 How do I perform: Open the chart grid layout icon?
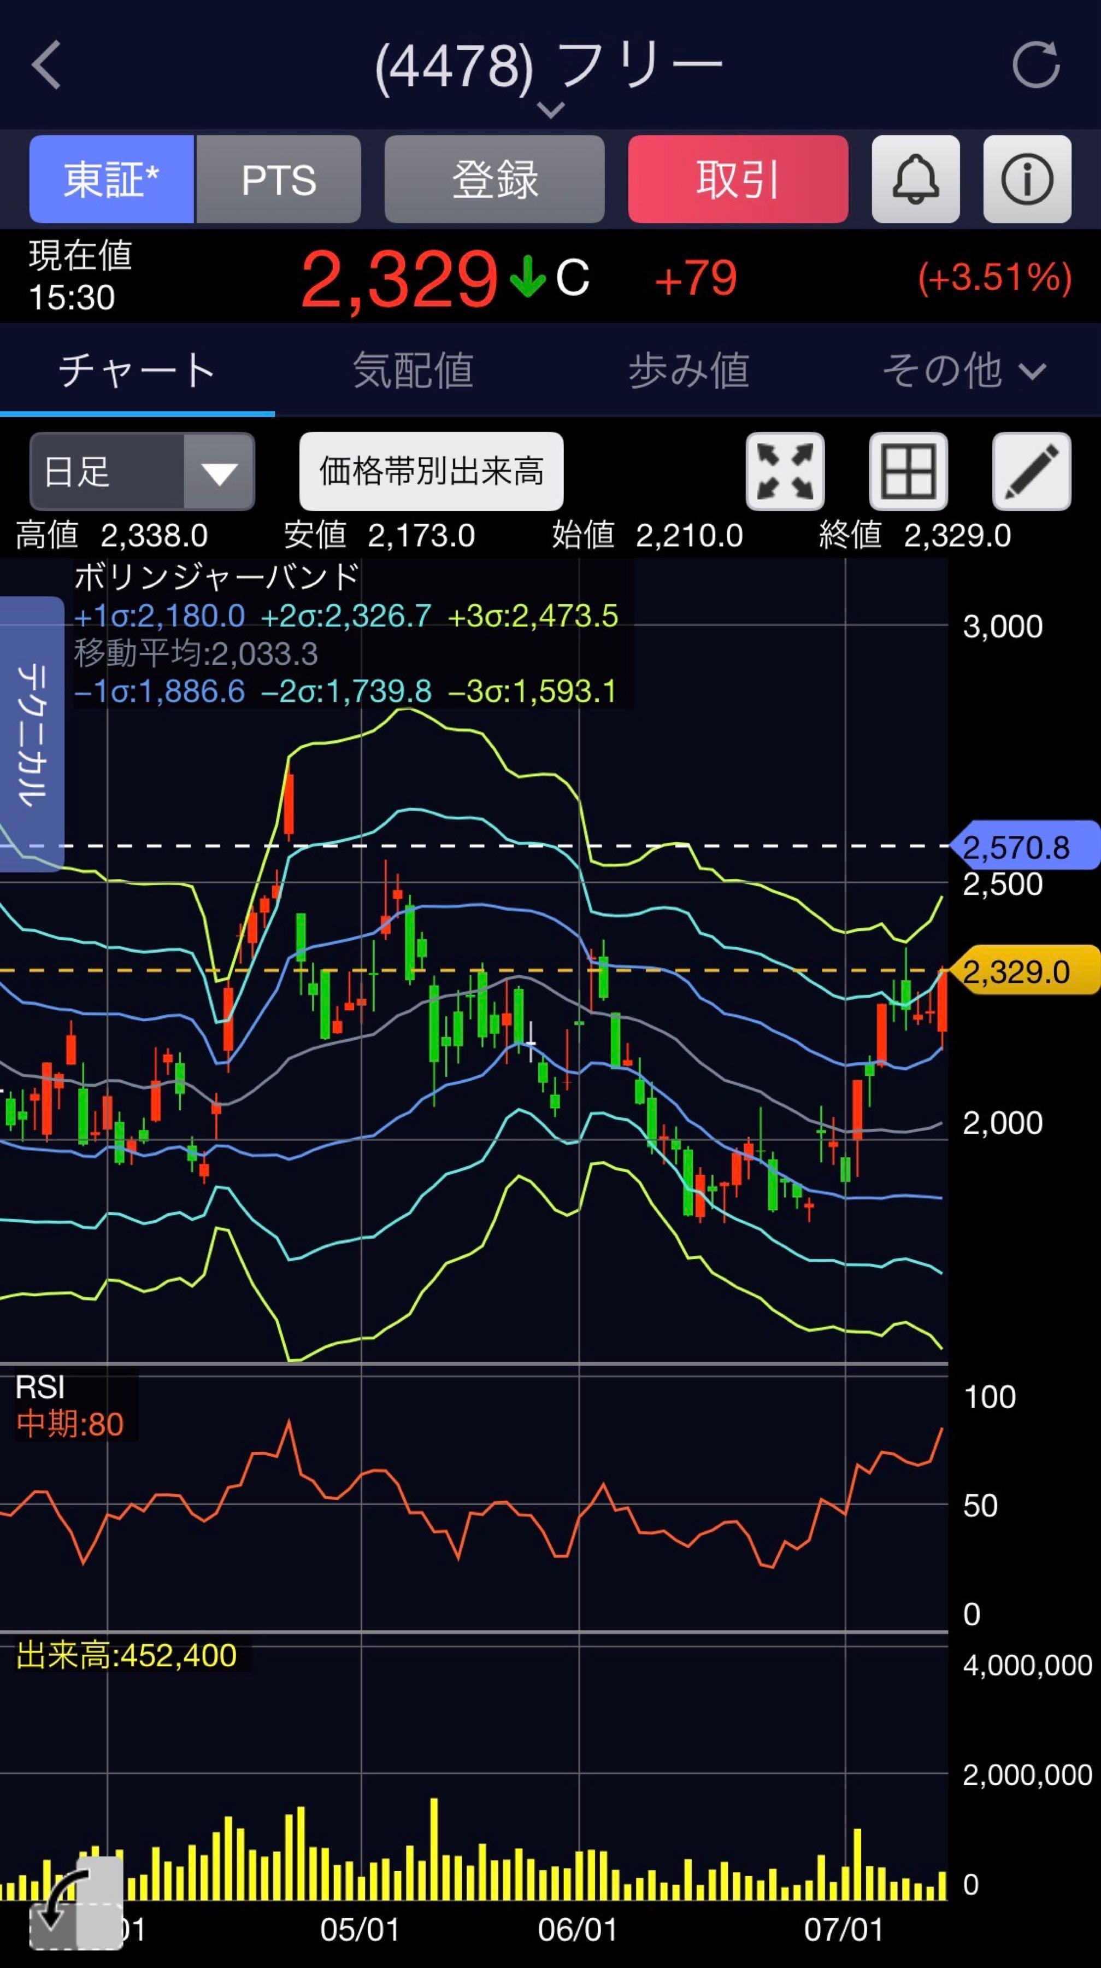(x=909, y=471)
